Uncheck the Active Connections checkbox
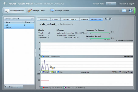Image resolution: width=138 pixels, height=92 pixels. tap(41, 56)
